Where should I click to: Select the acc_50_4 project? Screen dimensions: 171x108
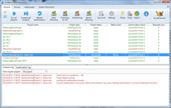click(86, 37)
